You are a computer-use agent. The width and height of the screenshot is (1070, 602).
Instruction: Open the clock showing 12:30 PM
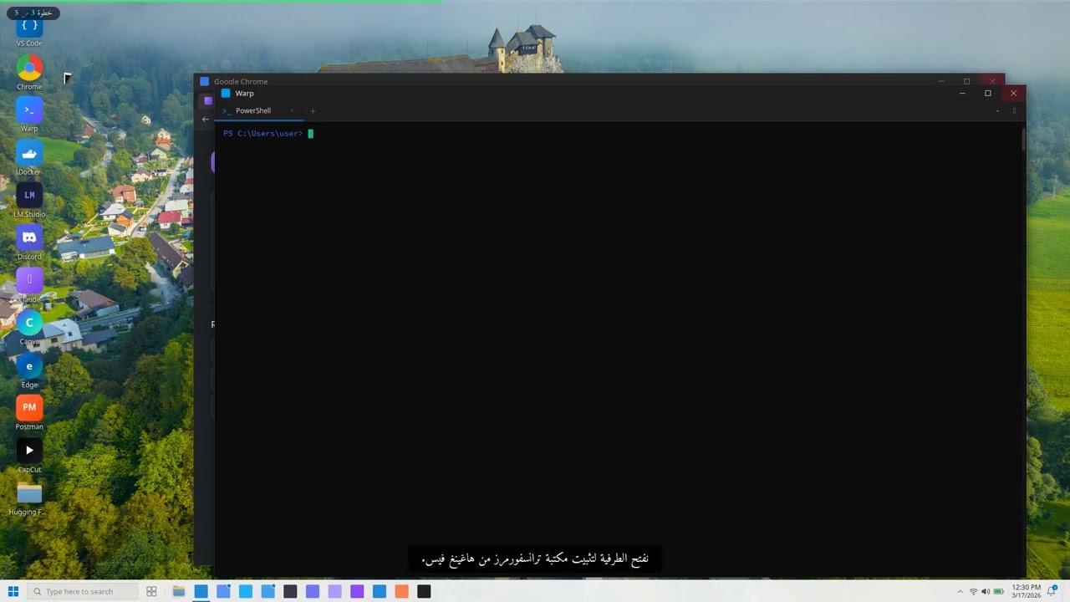1026,591
